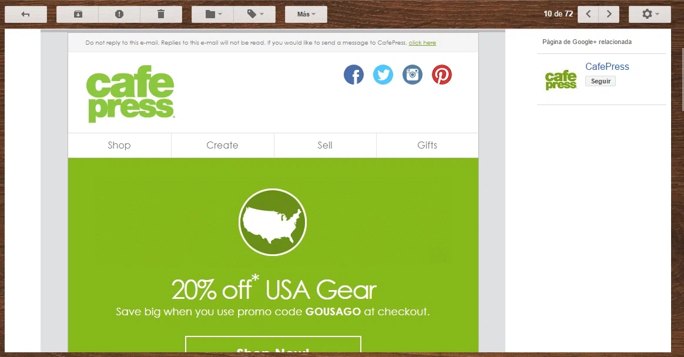Archive this email
The width and height of the screenshot is (684, 357).
tap(78, 14)
